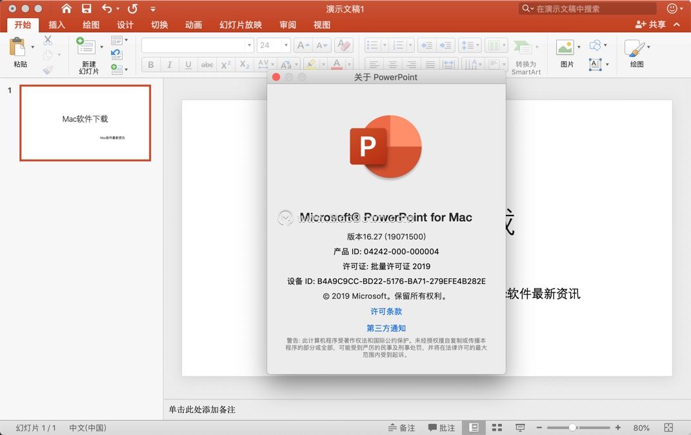The width and height of the screenshot is (691, 435).
Task: Center align the text
Action: click(393, 65)
